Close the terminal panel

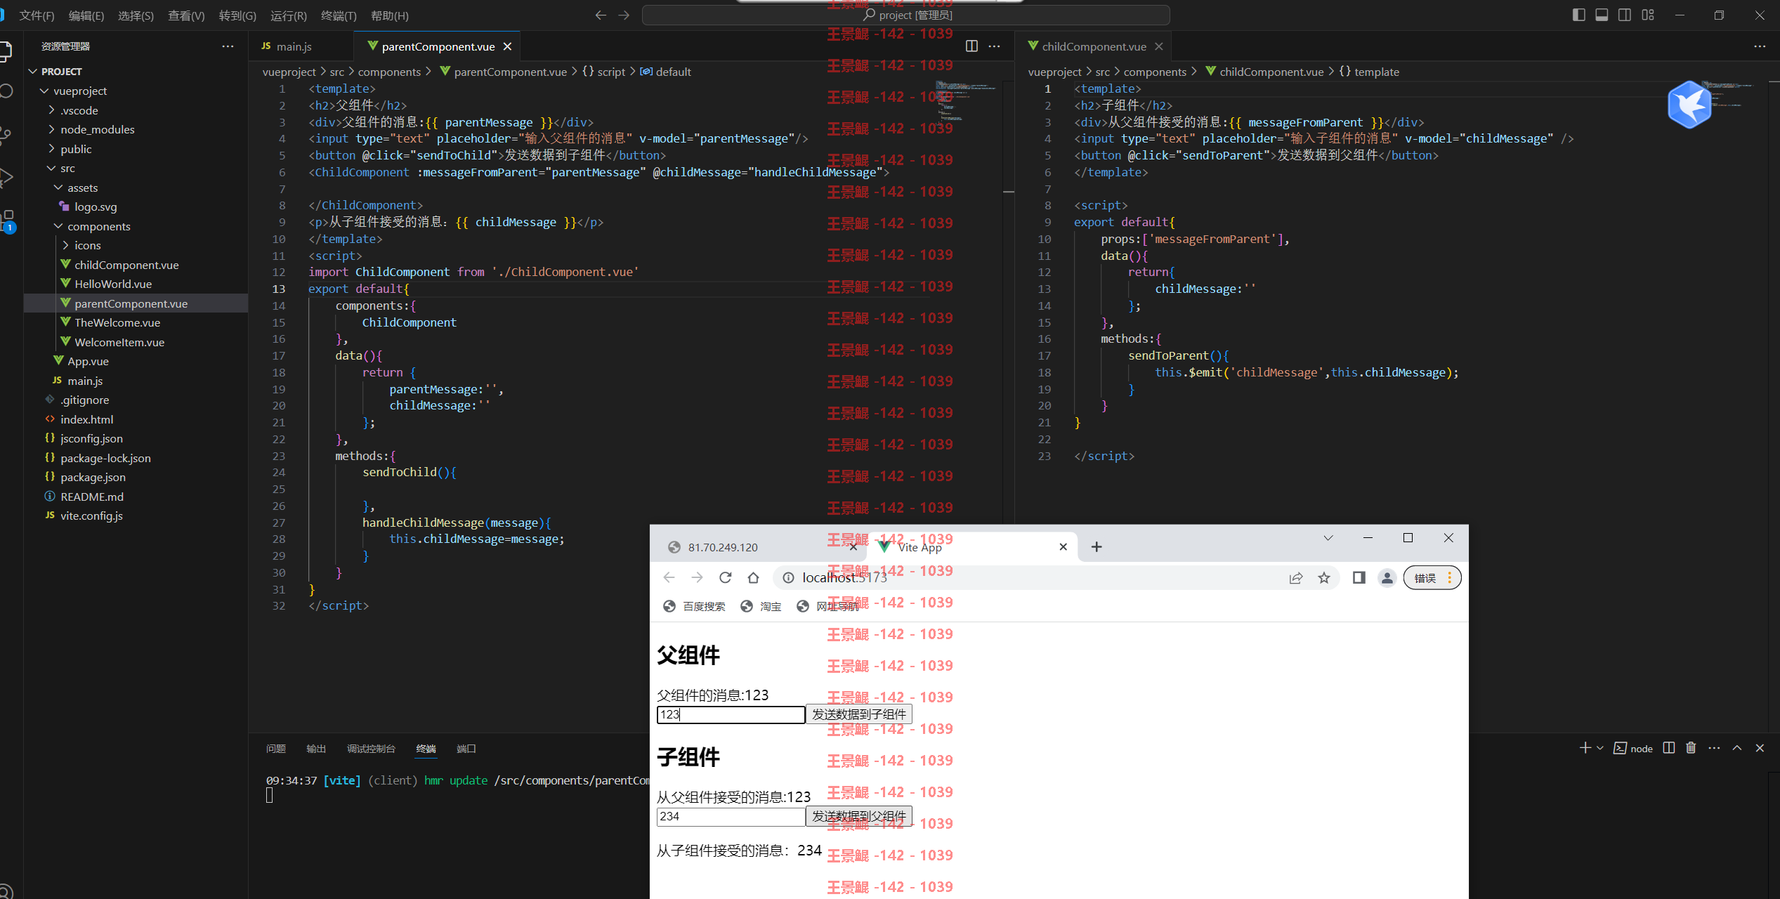click(1760, 748)
